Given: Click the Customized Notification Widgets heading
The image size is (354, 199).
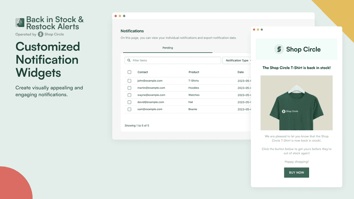Looking at the screenshot, I should pyautogui.click(x=47, y=60).
